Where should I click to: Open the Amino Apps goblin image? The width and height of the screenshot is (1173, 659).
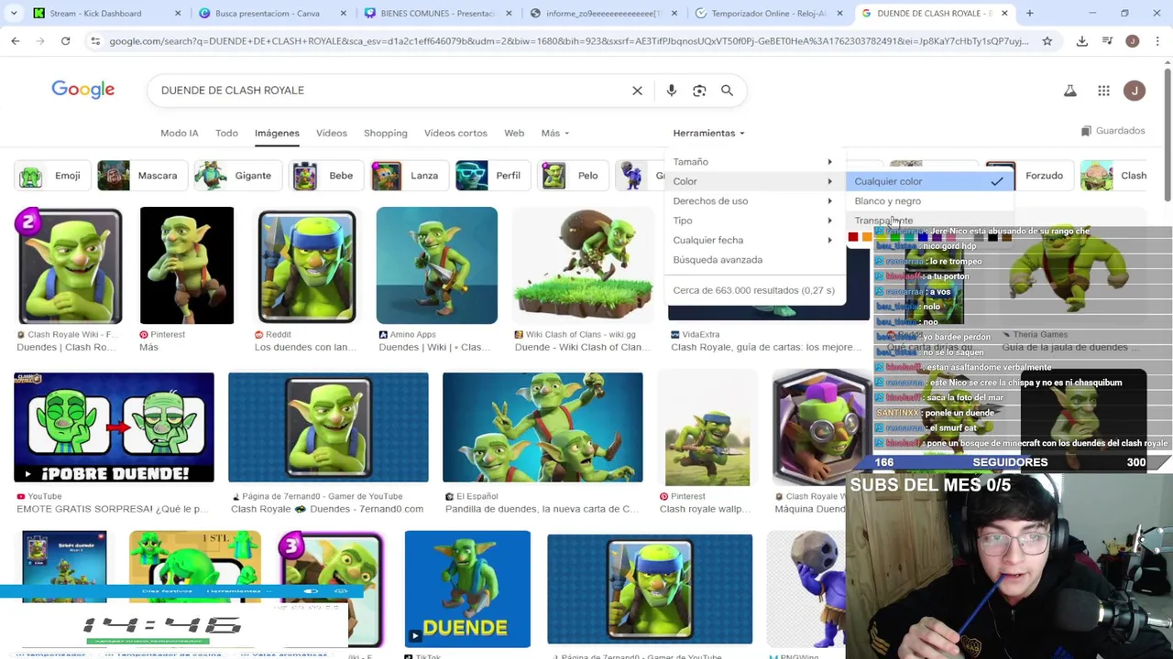point(436,265)
